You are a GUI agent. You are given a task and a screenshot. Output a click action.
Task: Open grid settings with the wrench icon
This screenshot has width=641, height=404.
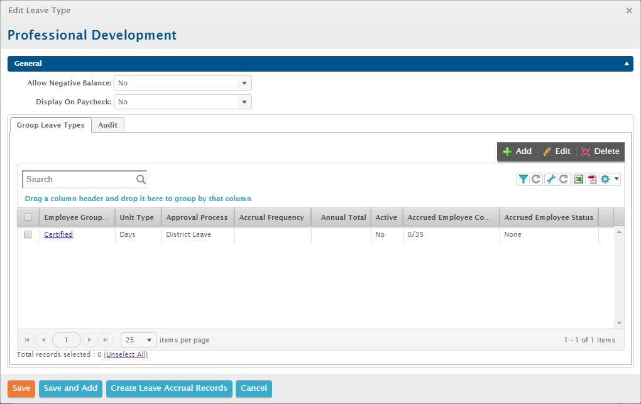(x=551, y=179)
